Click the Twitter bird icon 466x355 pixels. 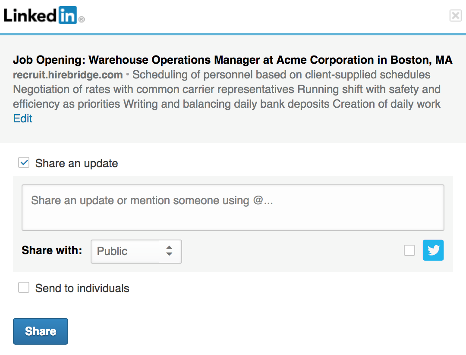433,250
